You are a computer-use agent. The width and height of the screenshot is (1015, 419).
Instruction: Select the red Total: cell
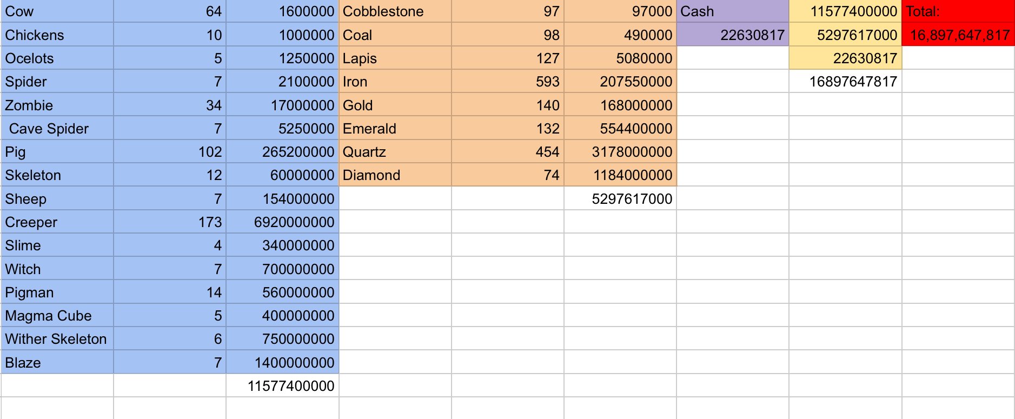point(958,11)
